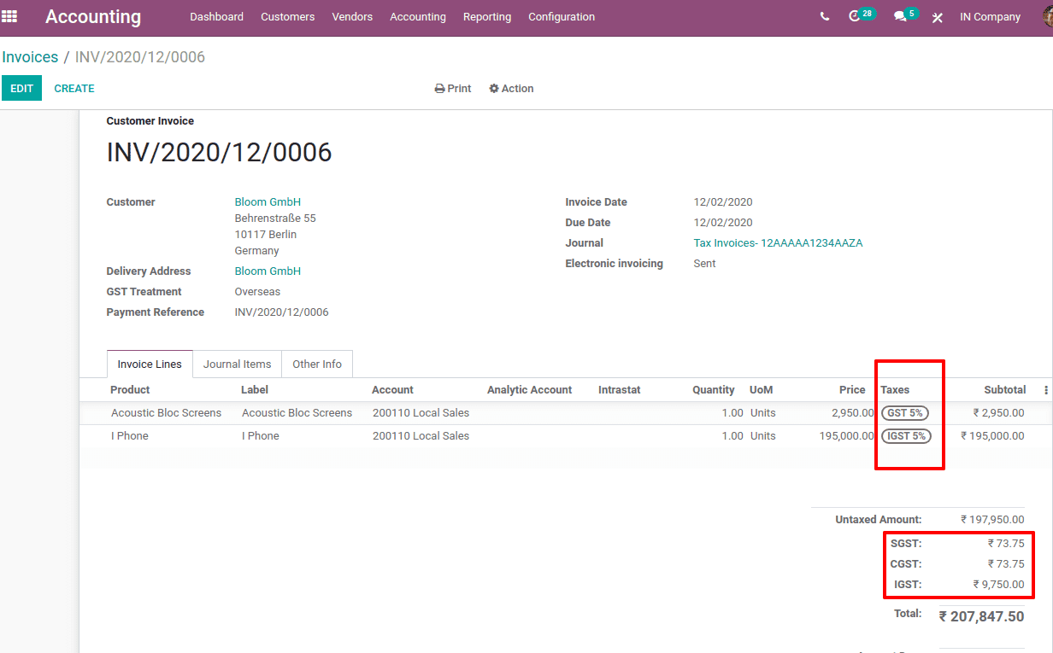Switch to the Journal Items tab
Screen dimensions: 1053x653
(237, 364)
